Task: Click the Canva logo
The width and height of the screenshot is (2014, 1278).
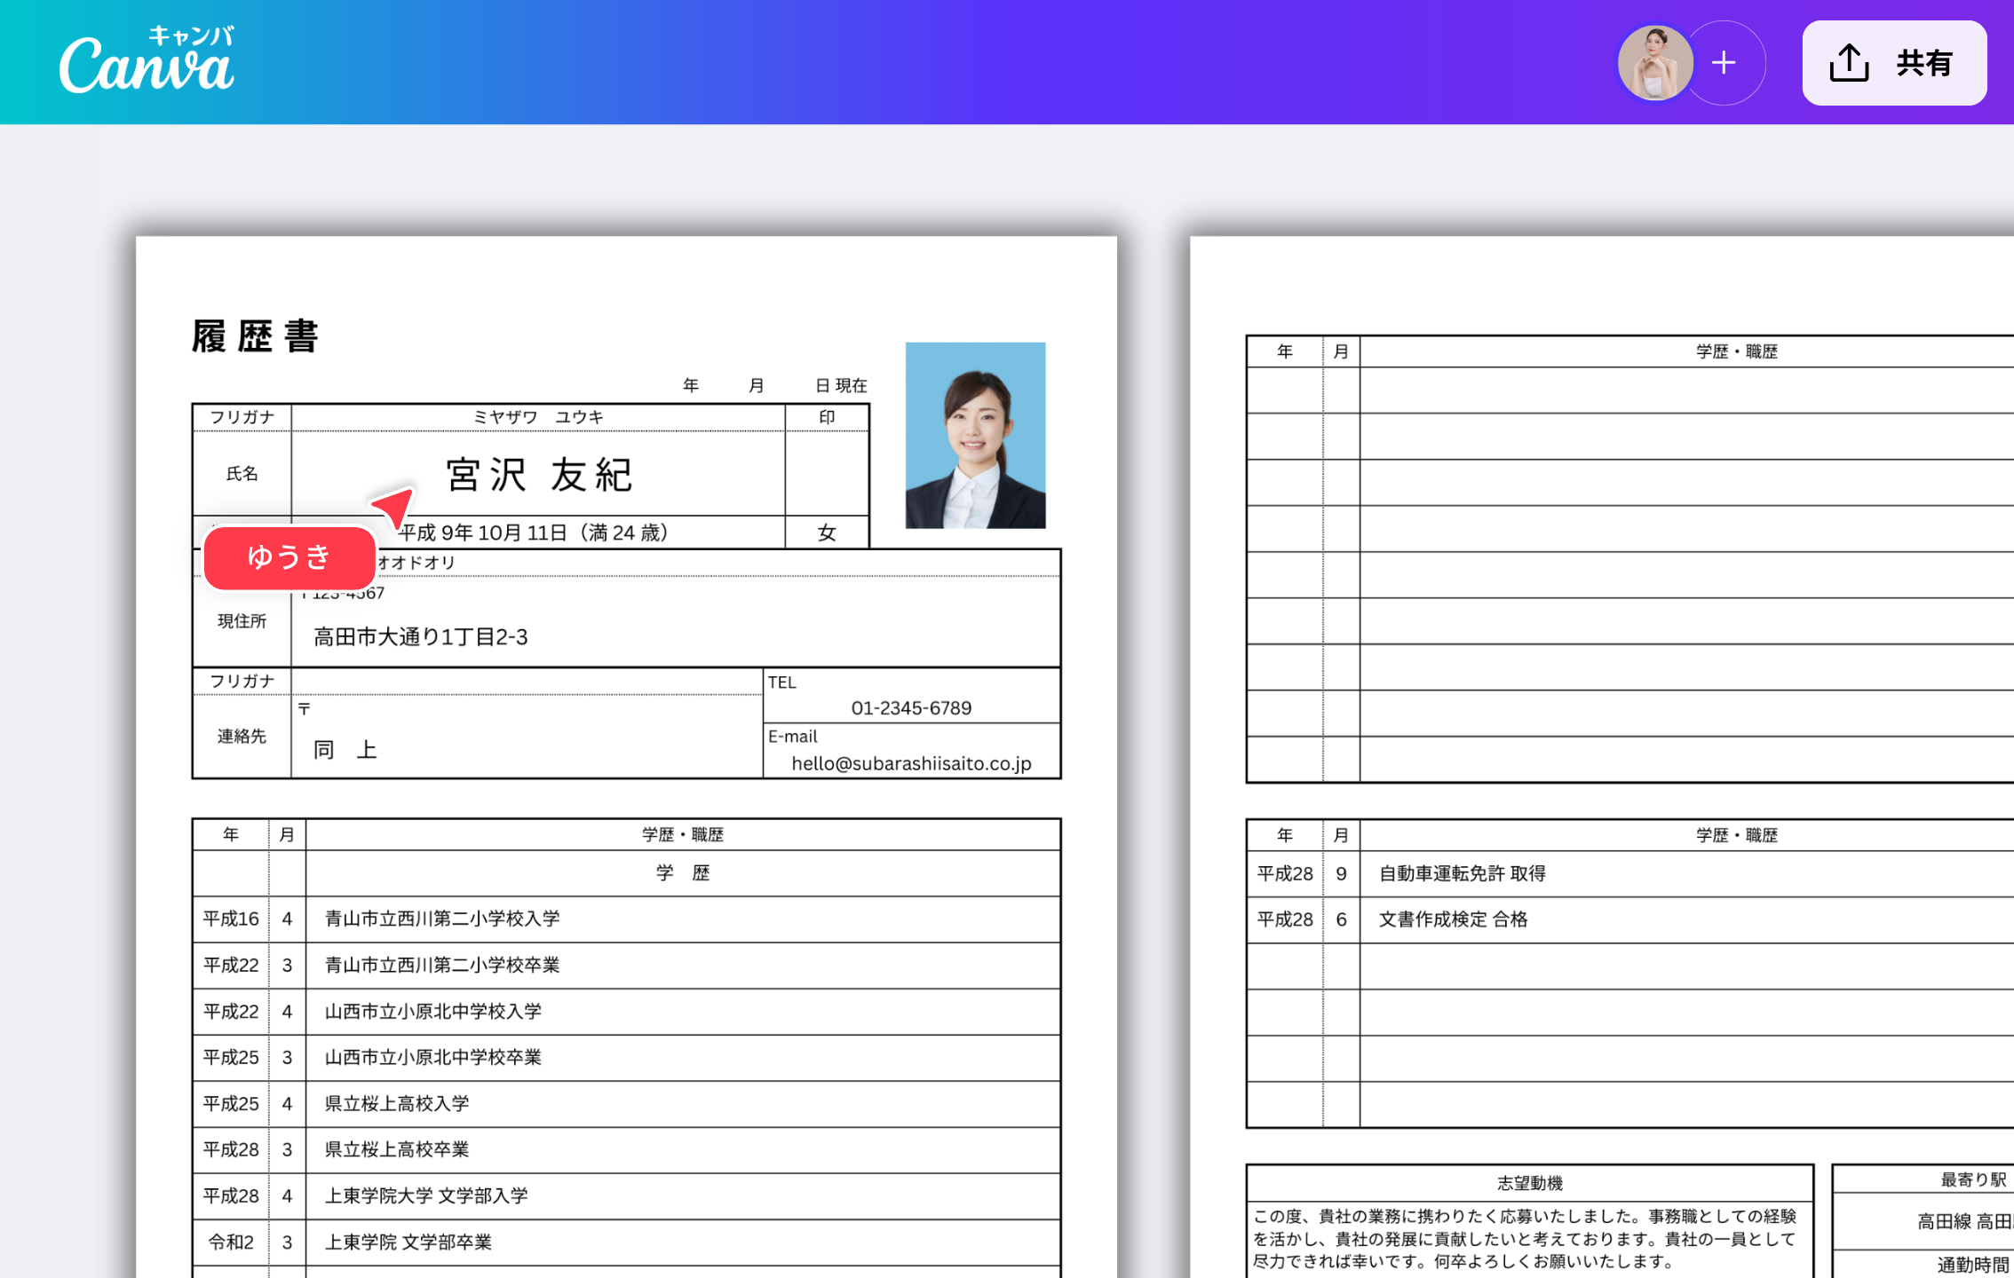Action: pyautogui.click(x=147, y=60)
